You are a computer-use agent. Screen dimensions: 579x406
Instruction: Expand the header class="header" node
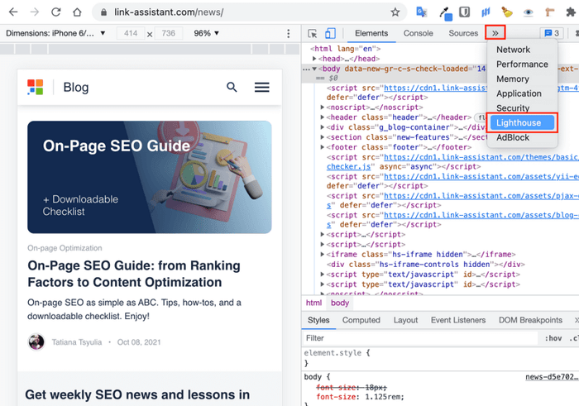pos(323,117)
